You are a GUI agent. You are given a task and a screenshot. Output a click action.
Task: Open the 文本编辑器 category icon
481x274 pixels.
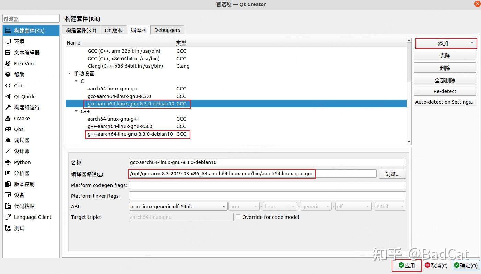pos(8,52)
